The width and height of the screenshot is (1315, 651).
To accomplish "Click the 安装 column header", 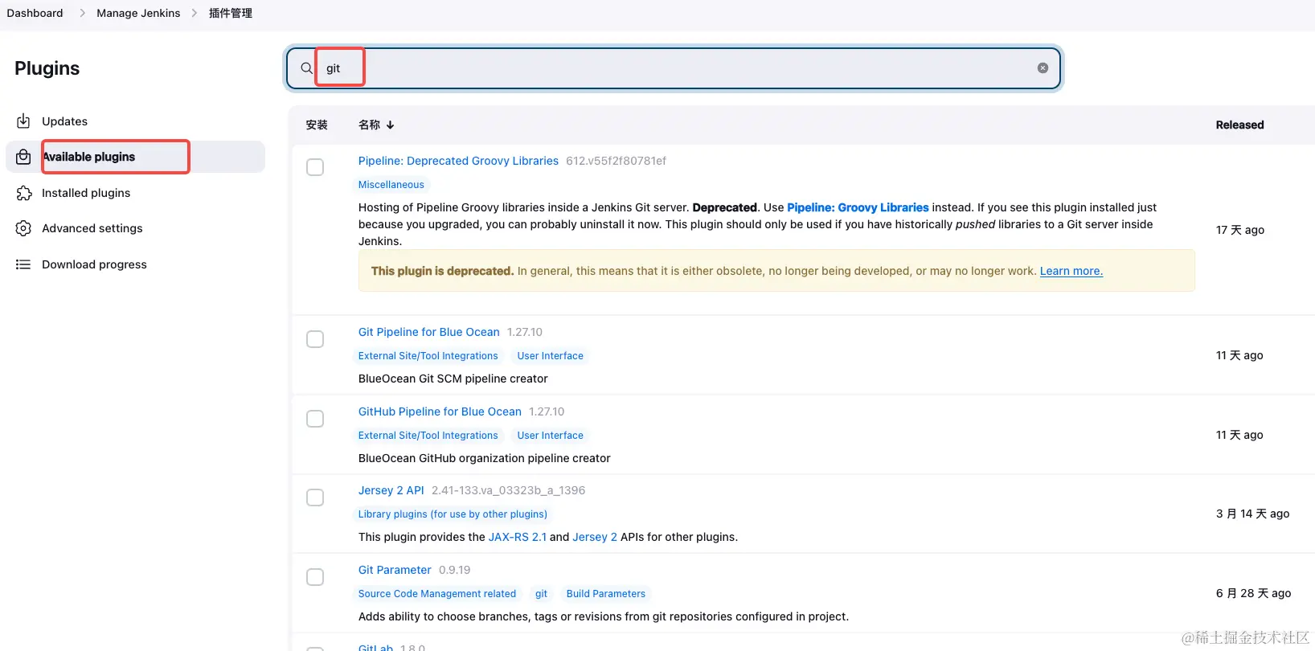I will click(317, 125).
